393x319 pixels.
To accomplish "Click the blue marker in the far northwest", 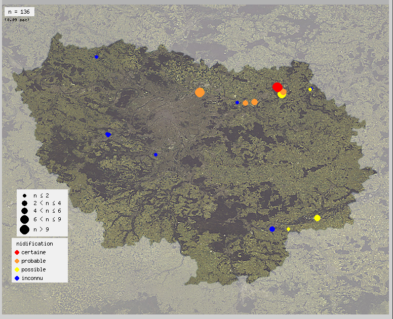I will coord(96,57).
